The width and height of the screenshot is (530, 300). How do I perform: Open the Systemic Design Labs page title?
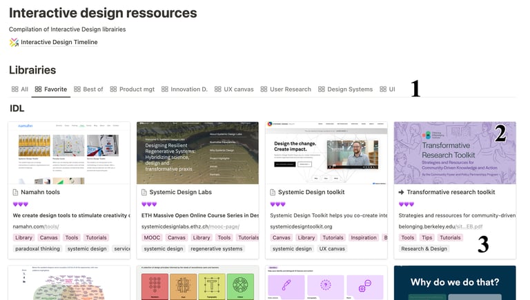click(181, 192)
